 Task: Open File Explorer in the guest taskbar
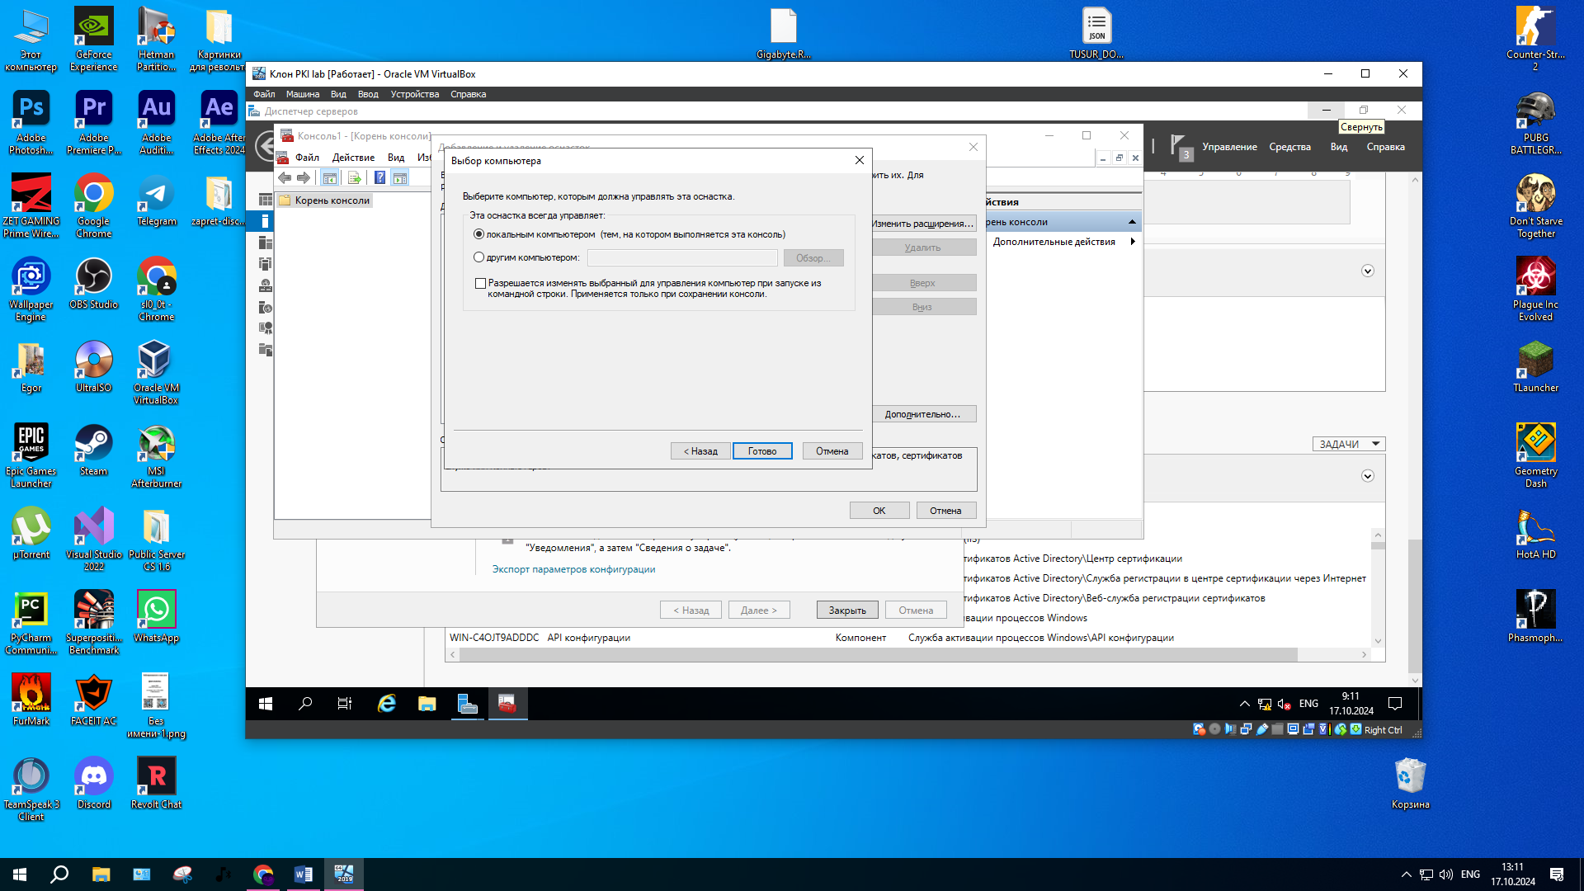click(x=427, y=704)
